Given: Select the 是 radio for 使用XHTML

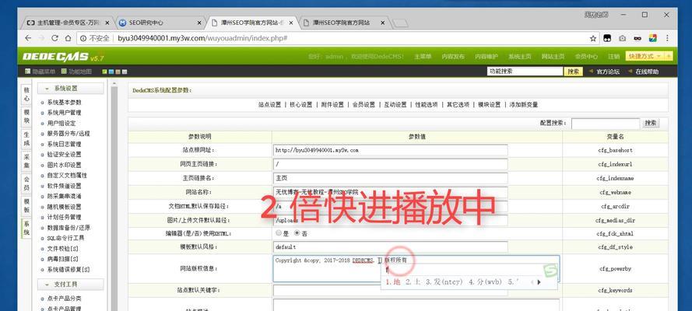Looking at the screenshot, I should 278,233.
